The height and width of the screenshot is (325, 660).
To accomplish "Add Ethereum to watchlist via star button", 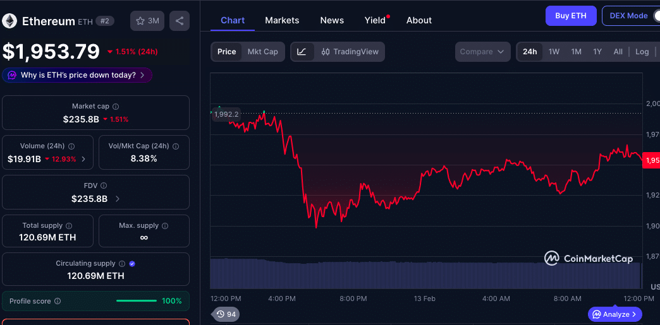I will point(147,21).
